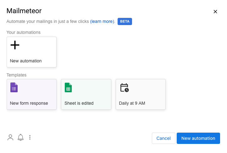Screen dimensions: 227x153
Task: Choose the calendar clock schedule icon
Action: click(125, 87)
